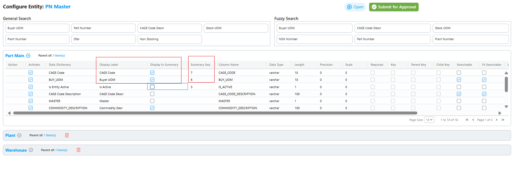Uncheck Display In Summary for CAGE Code

[x=152, y=72]
